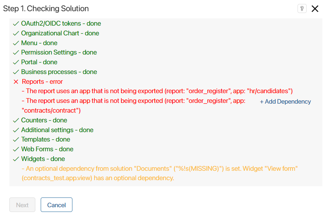This screenshot has height=213, width=330.
Task: Select 'Widgets - done' line
Action: 43,158
